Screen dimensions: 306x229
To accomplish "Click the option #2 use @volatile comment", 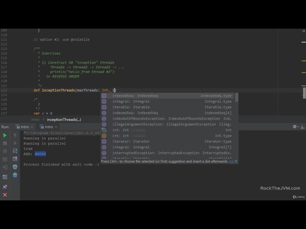I will point(62,40).
